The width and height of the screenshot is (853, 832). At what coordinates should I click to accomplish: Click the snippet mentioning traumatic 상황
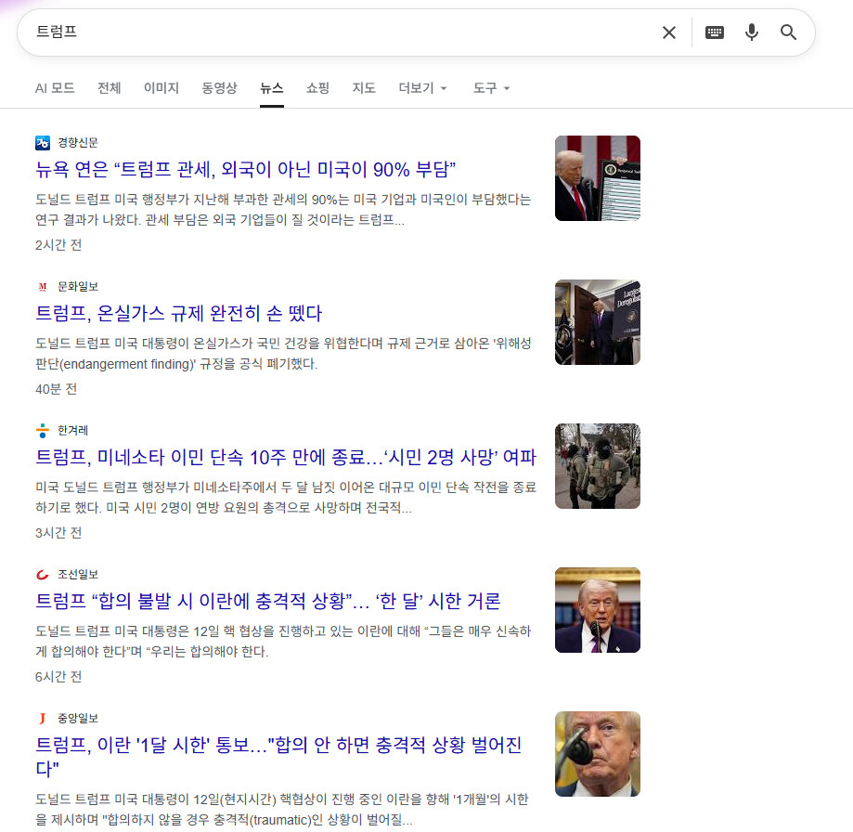(x=282, y=809)
